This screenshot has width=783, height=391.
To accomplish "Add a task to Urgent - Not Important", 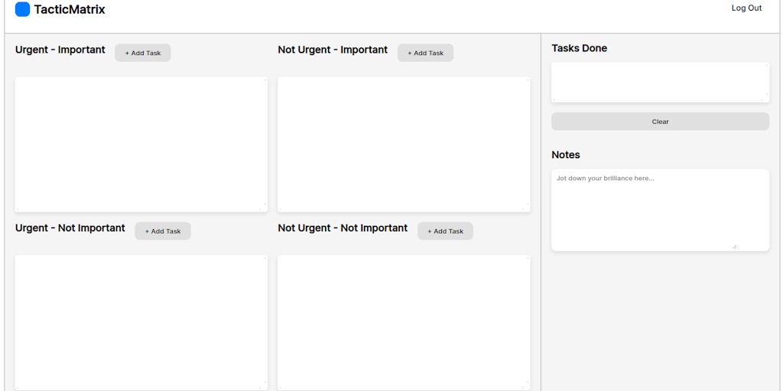I will click(163, 231).
